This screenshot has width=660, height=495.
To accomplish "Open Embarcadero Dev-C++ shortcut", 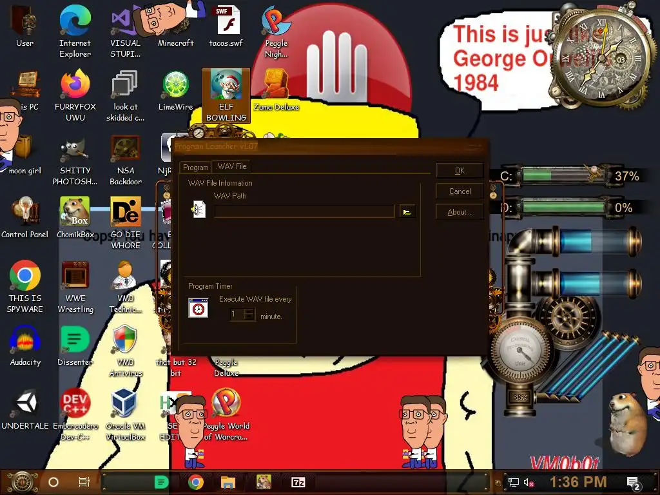I will [x=75, y=415].
